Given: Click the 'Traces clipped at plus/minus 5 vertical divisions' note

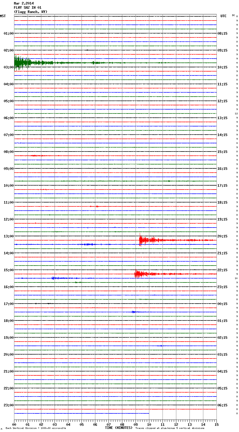Looking at the screenshot, I should click(170, 428).
